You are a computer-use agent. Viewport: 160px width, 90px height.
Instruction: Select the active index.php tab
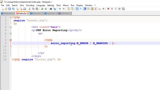(x=22, y=13)
